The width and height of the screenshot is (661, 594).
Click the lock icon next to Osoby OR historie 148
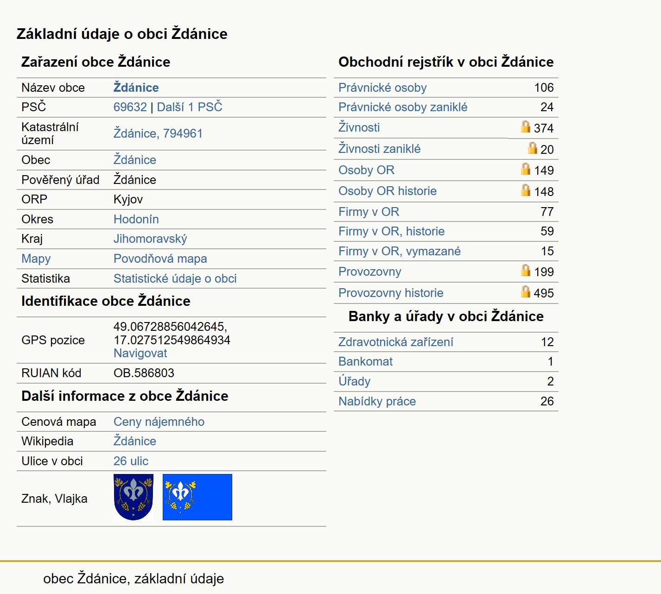pyautogui.click(x=525, y=190)
